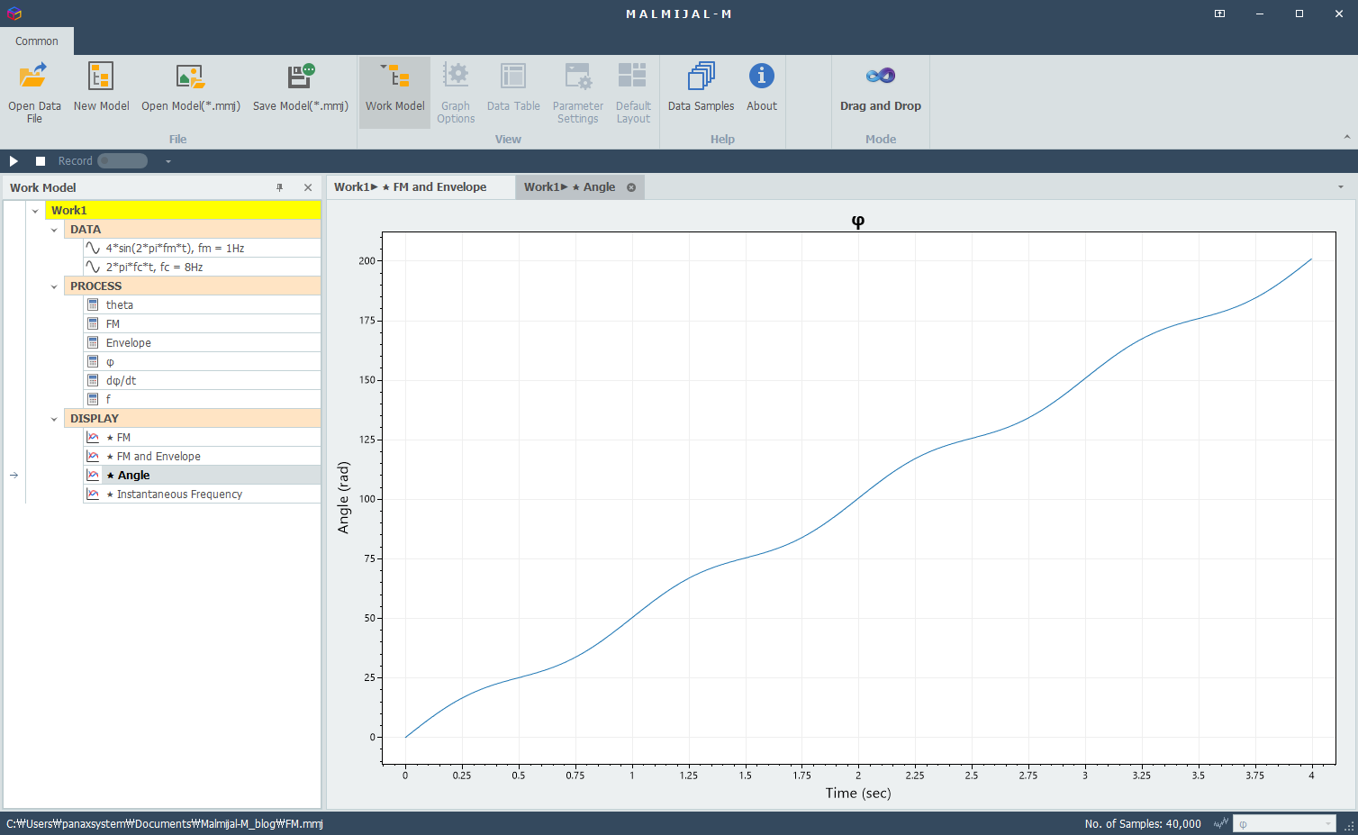Collapse the Work1 tree node
Screen dimensions: 1358x835
pyautogui.click(x=35, y=211)
